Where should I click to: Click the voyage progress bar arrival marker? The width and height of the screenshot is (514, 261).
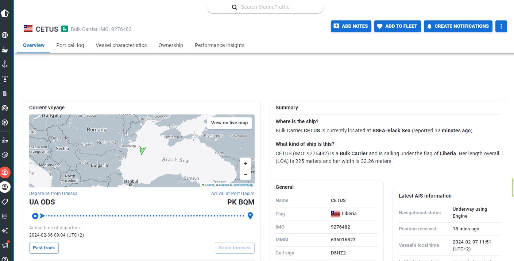point(250,216)
